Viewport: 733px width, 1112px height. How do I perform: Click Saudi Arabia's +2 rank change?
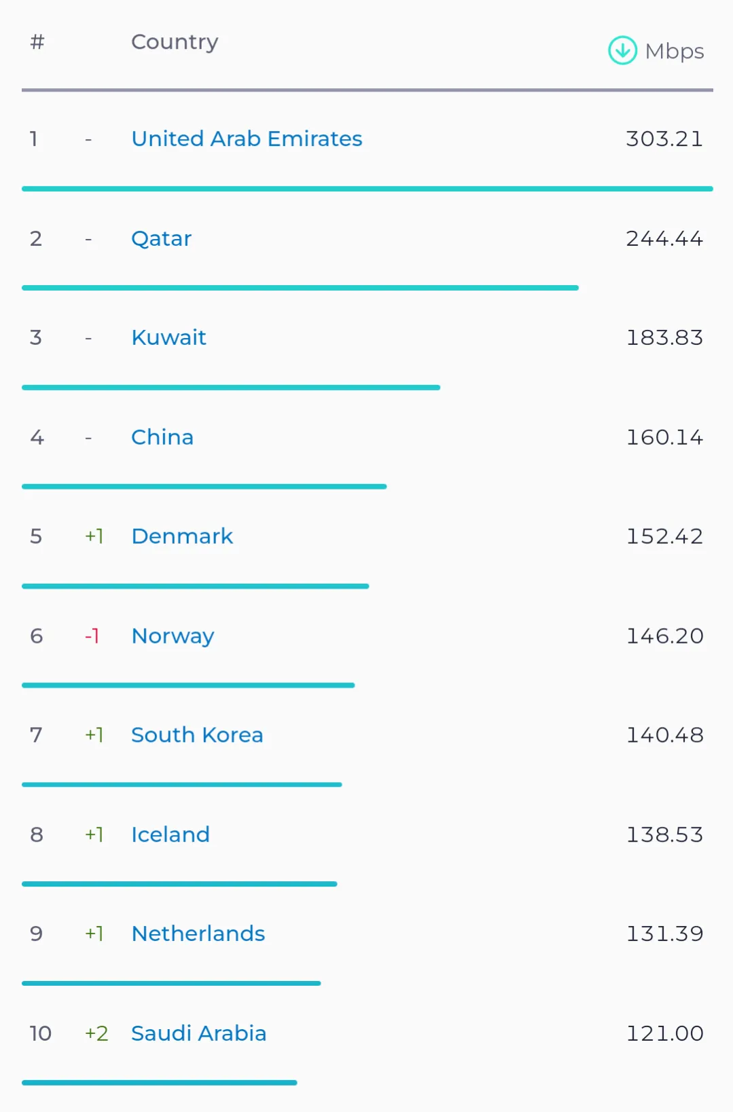96,1033
